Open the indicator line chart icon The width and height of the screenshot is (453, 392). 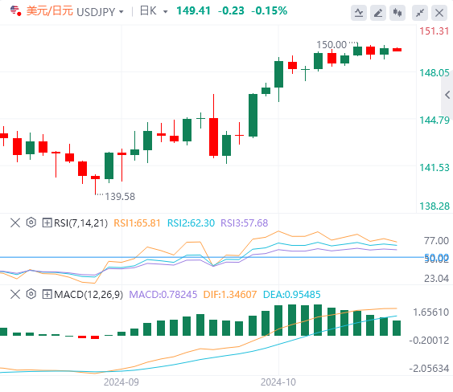[x=359, y=13]
